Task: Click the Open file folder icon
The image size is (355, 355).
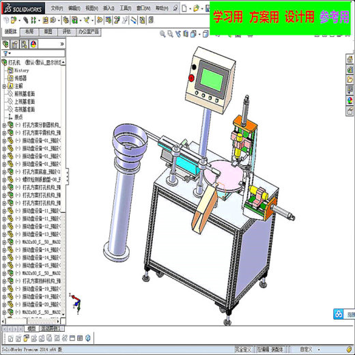Action: [196, 9]
